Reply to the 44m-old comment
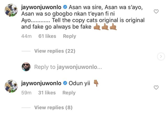The height and width of the screenshot is (124, 166). (x=69, y=36)
